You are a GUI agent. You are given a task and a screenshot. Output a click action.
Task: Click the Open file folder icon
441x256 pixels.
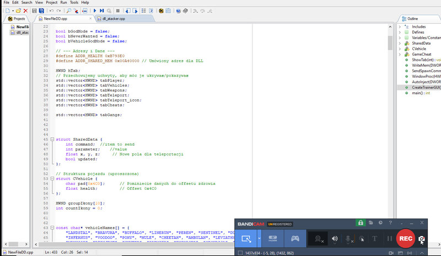point(18,10)
